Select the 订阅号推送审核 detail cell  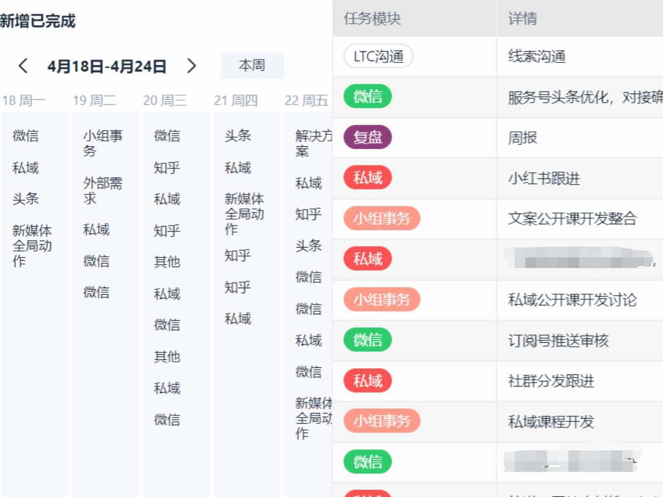pyautogui.click(x=580, y=340)
